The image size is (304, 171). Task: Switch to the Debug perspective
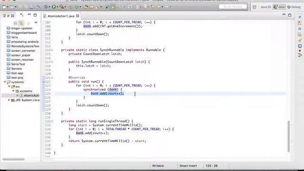coord(294,7)
